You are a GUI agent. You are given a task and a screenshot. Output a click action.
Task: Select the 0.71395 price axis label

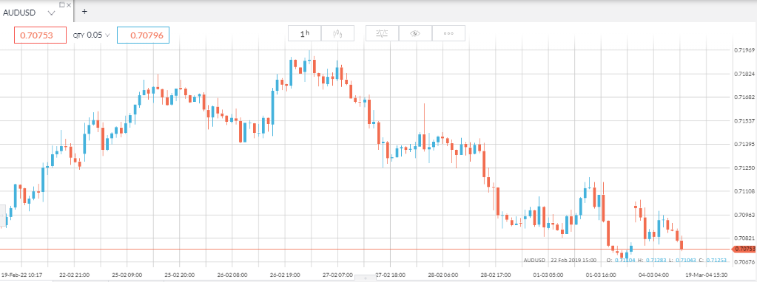(x=744, y=145)
